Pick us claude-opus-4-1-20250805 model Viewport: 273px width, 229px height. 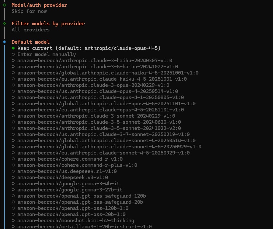pyautogui.click(x=101, y=97)
